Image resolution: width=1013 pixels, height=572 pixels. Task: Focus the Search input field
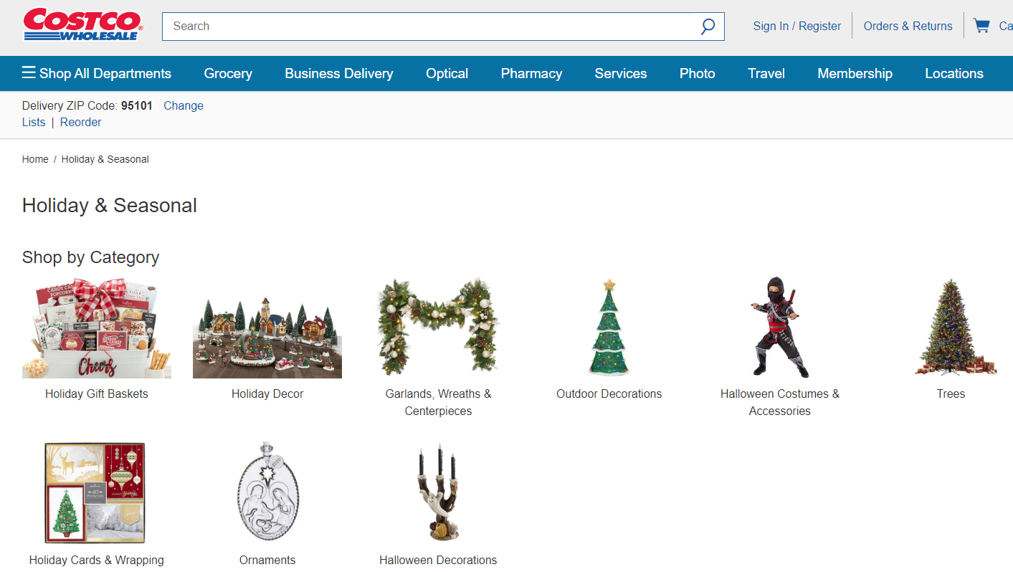tap(430, 27)
